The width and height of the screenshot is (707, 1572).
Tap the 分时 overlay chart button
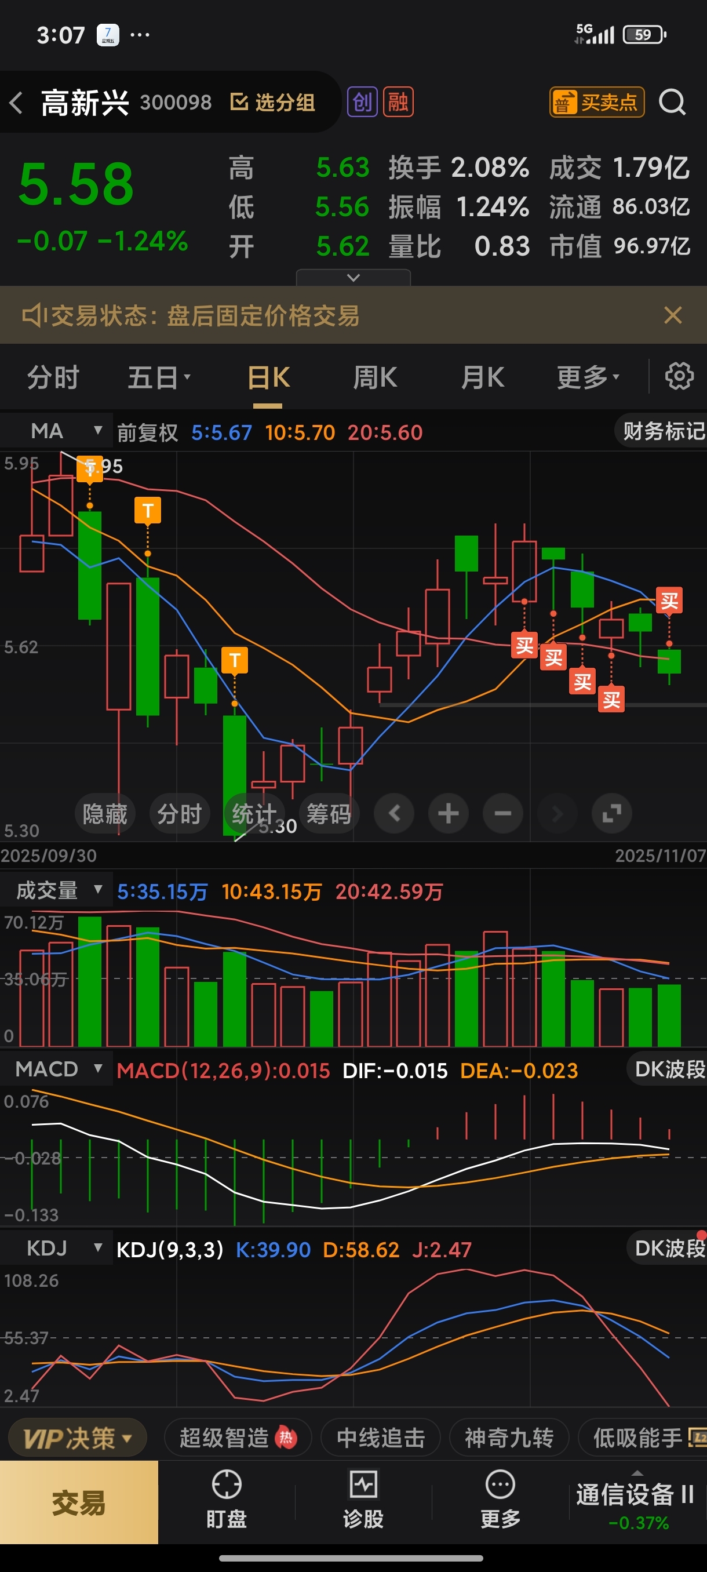point(179,813)
